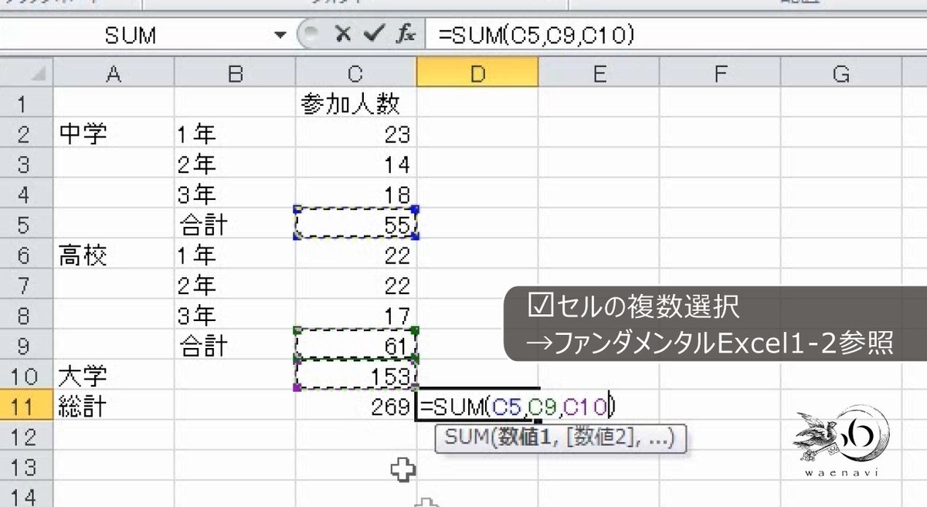Open the Insert Function fx dialog
927x507 pixels.
[406, 34]
